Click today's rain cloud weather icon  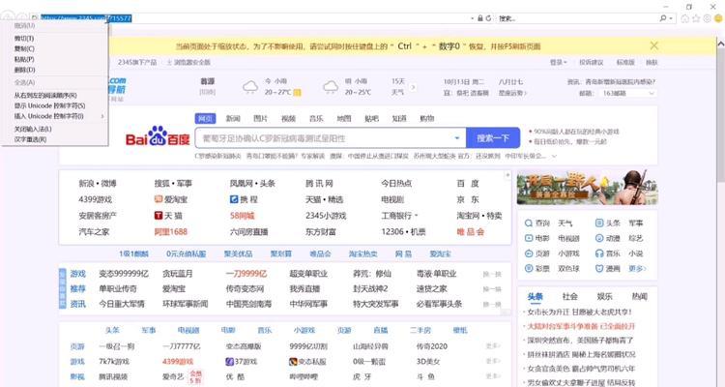point(250,86)
